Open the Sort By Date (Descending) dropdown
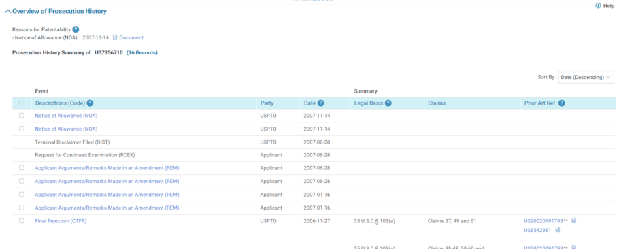The height and width of the screenshot is (249, 619). click(x=586, y=77)
